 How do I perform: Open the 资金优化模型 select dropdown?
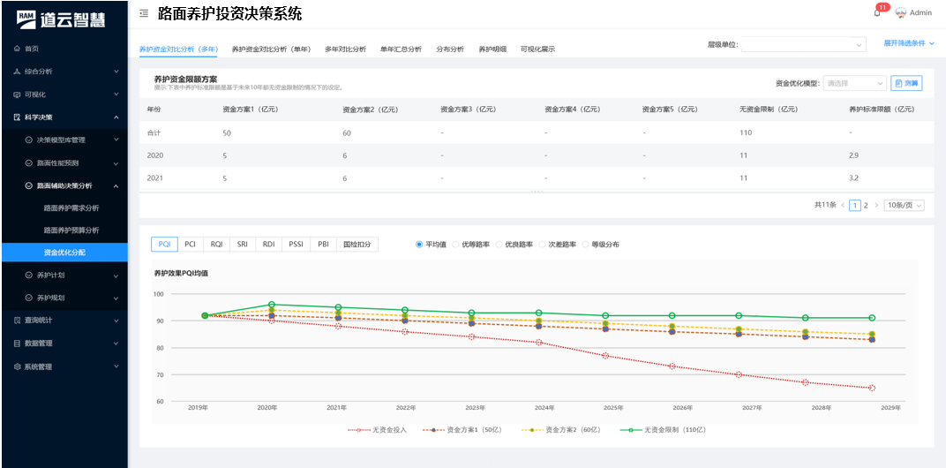tap(854, 83)
